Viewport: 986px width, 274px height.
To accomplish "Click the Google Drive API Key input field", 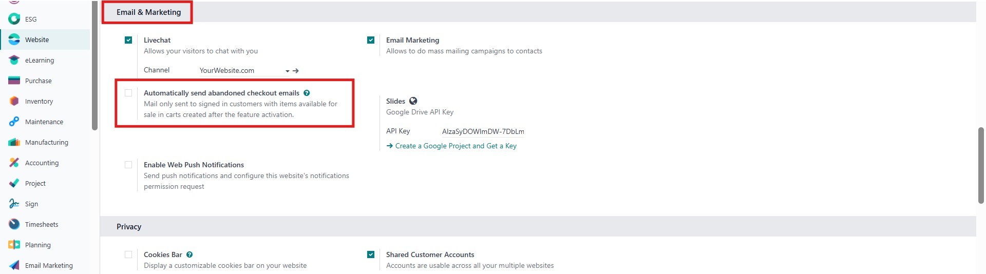I will (482, 131).
